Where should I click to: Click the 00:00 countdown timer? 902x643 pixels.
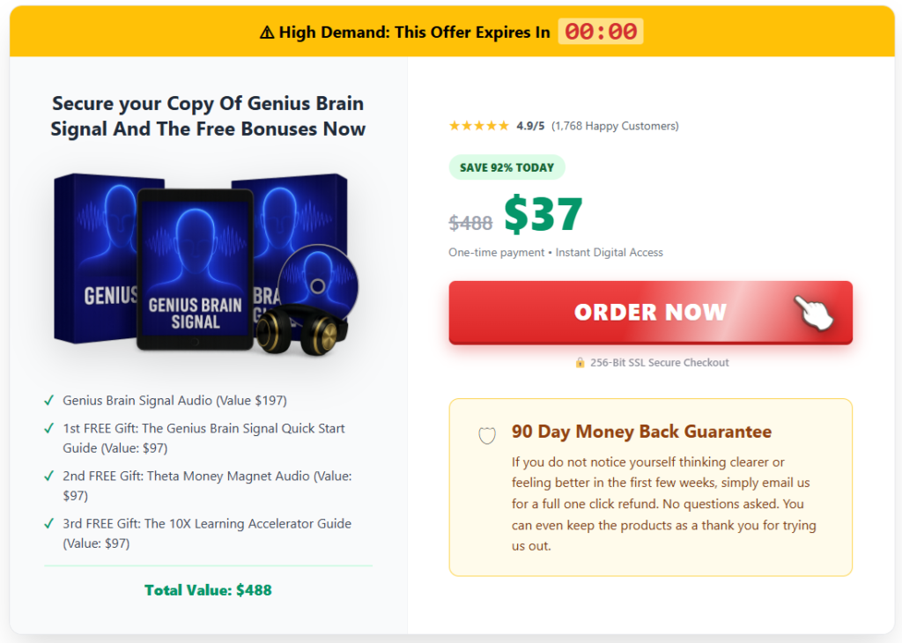601,32
